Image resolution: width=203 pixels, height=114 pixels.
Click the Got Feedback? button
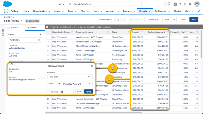[105, 20]
